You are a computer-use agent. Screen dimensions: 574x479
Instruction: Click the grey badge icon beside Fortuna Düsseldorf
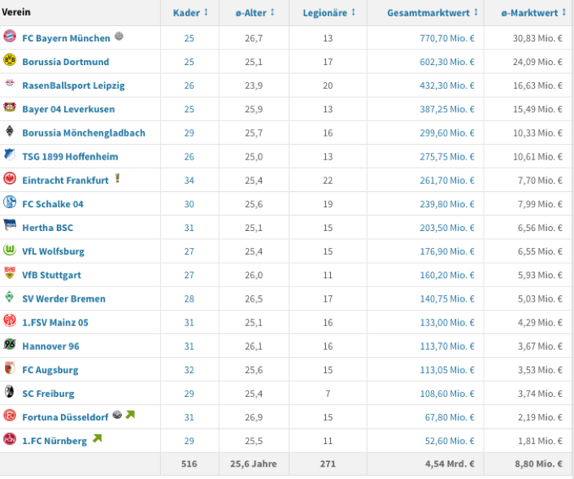[117, 415]
